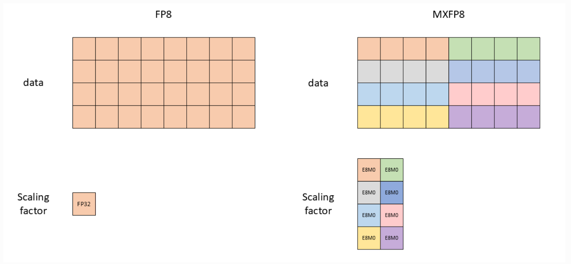
Task: Click the purple E8M0 scaling box
Action: pyautogui.click(x=391, y=238)
